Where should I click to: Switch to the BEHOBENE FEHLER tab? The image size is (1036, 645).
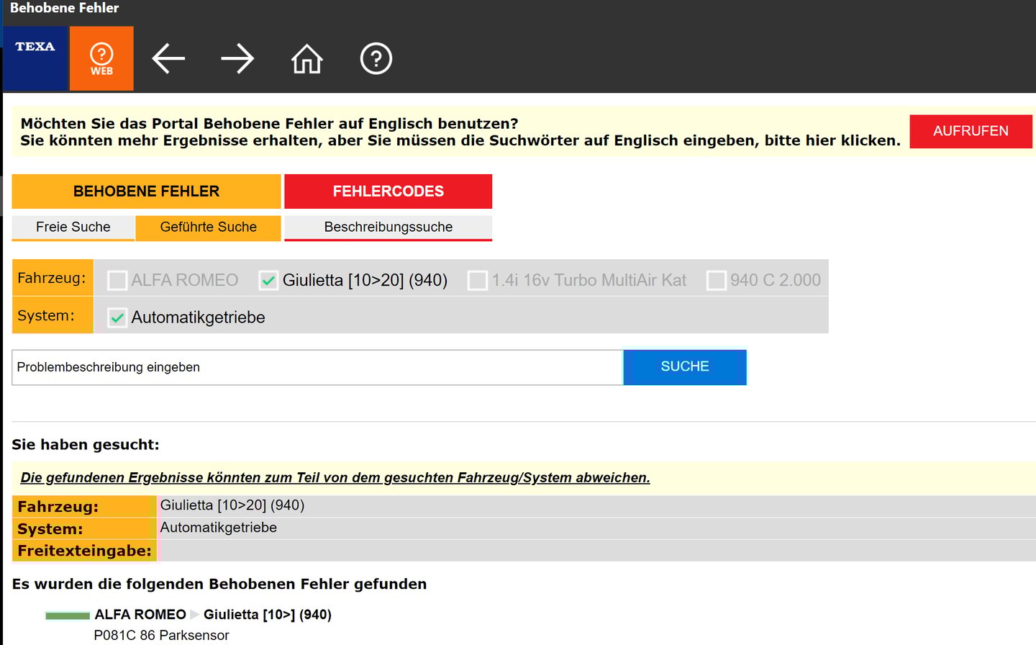click(146, 191)
